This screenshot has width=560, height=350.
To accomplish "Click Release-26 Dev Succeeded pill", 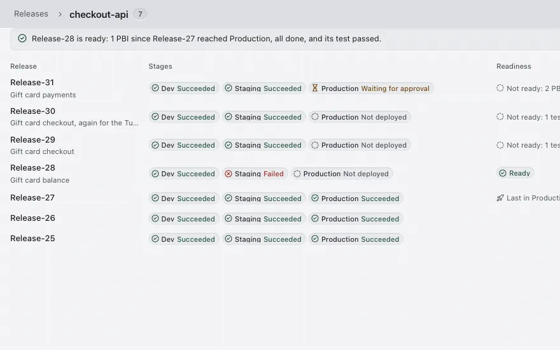I will tap(183, 218).
